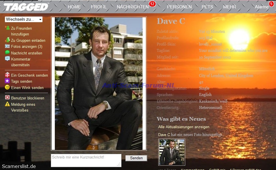Click the yellow warning report icon
This screenshot has height=170, width=276.
click(x=7, y=104)
